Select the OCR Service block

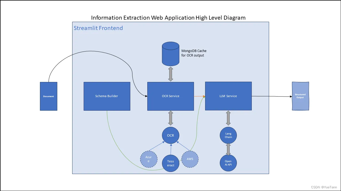click(170, 96)
